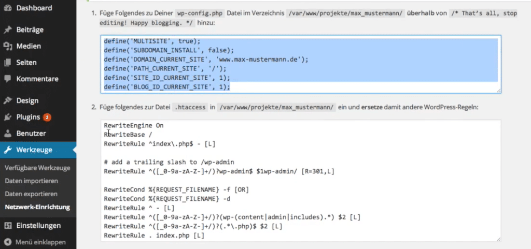The image size is (531, 249).
Task: Open the Einstellungen menu
Action: click(x=38, y=226)
